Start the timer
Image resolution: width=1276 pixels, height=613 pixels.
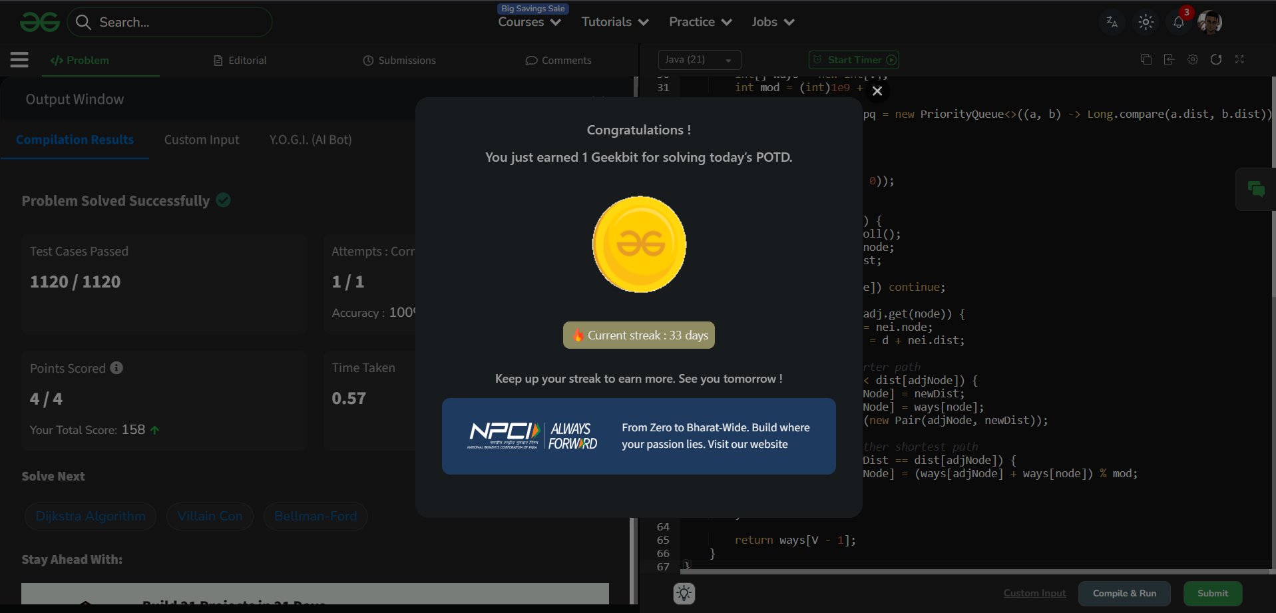[x=854, y=60]
